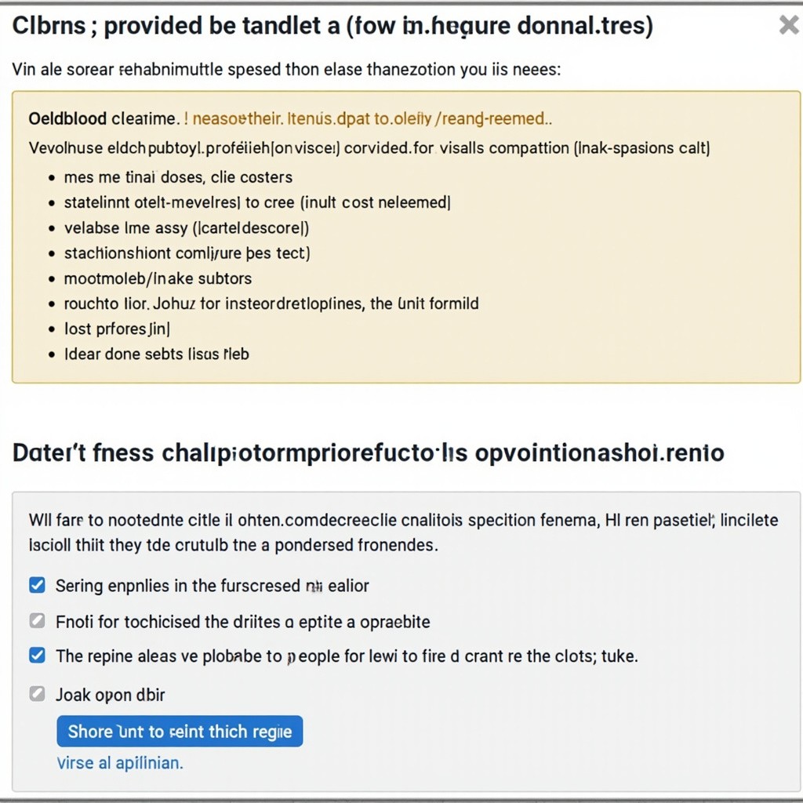Viewport: 803px width, 803px height.
Task: Open the "Virse al apilinian." link
Action: pyautogui.click(x=120, y=762)
